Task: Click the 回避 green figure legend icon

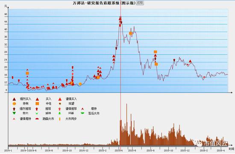Action: click(60, 113)
